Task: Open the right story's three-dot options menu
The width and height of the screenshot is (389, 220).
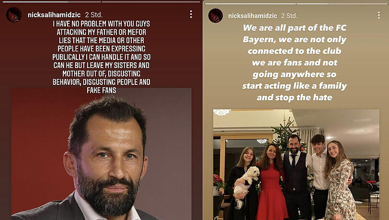Action: [x=378, y=15]
